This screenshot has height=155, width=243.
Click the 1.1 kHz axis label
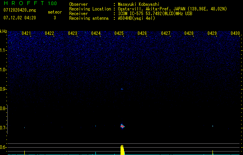coord(3,50)
